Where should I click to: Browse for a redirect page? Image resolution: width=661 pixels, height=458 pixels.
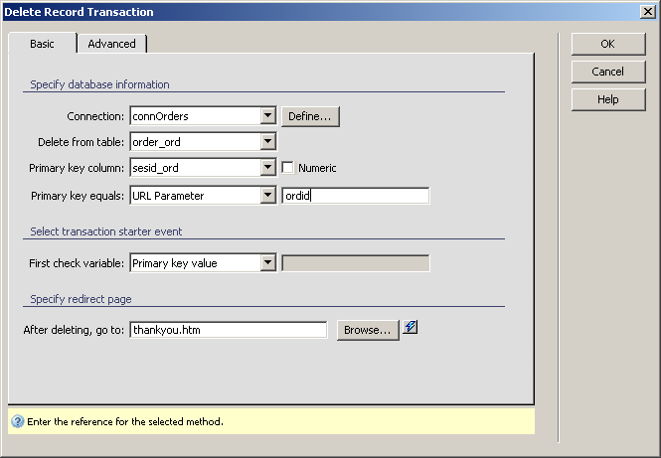(x=368, y=330)
